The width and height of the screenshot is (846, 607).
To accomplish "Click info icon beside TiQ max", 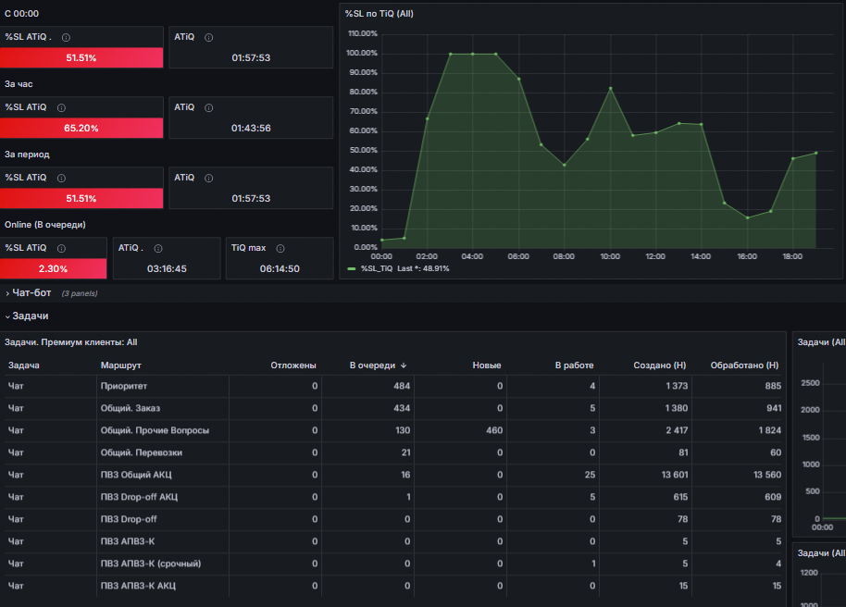I will (x=280, y=248).
